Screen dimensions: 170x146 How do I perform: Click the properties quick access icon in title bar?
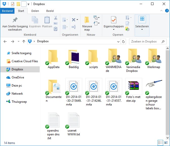coord(13,4)
